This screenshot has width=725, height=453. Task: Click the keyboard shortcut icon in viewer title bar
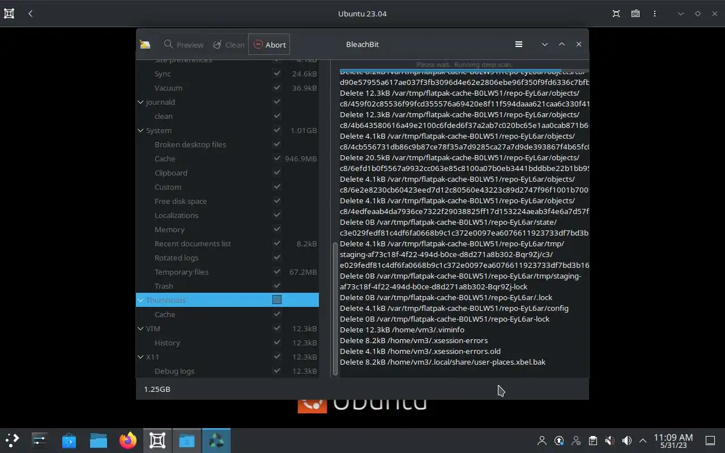tap(636, 14)
